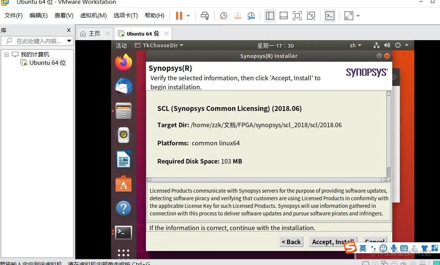Viewport: 440px width, 265px height.
Task: Open the dropdown next to the pause button
Action: tap(188, 16)
